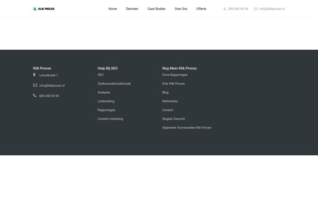Visit the Blog footer link
This screenshot has height=198, width=318.
[165, 92]
